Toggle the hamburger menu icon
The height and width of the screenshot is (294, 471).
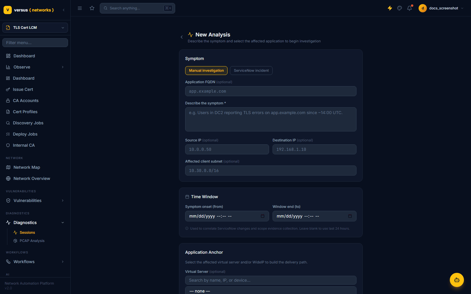80,8
